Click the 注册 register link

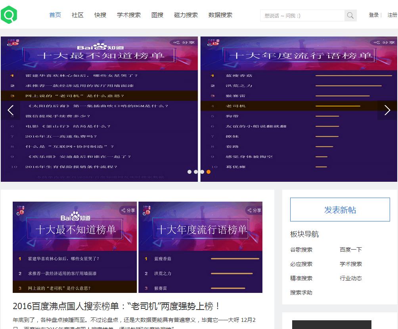click(392, 15)
